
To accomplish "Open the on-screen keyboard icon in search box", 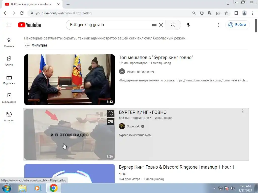I will coord(154,25).
